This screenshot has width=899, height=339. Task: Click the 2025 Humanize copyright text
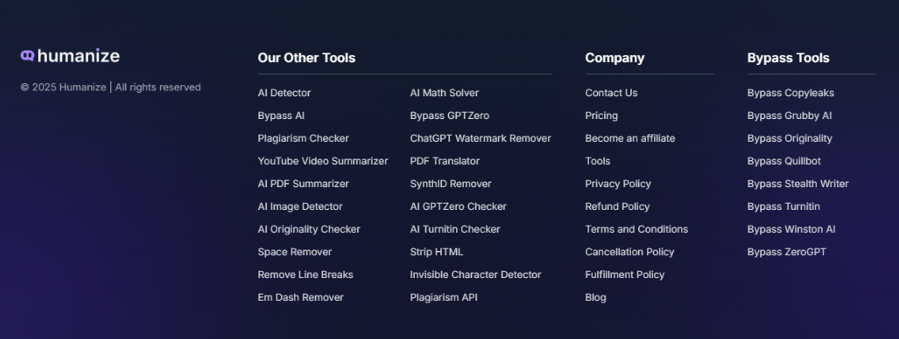click(111, 87)
